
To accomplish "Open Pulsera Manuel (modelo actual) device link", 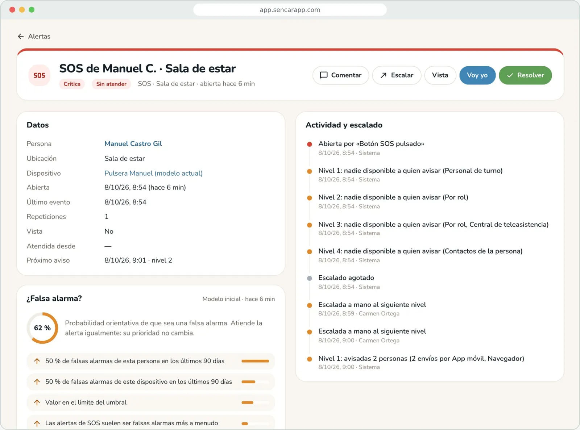I will pos(153,173).
